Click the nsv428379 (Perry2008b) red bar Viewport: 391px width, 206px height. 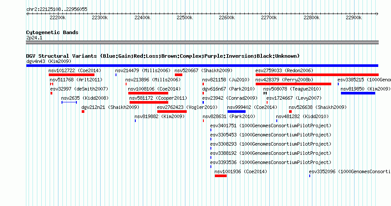pos(293,84)
